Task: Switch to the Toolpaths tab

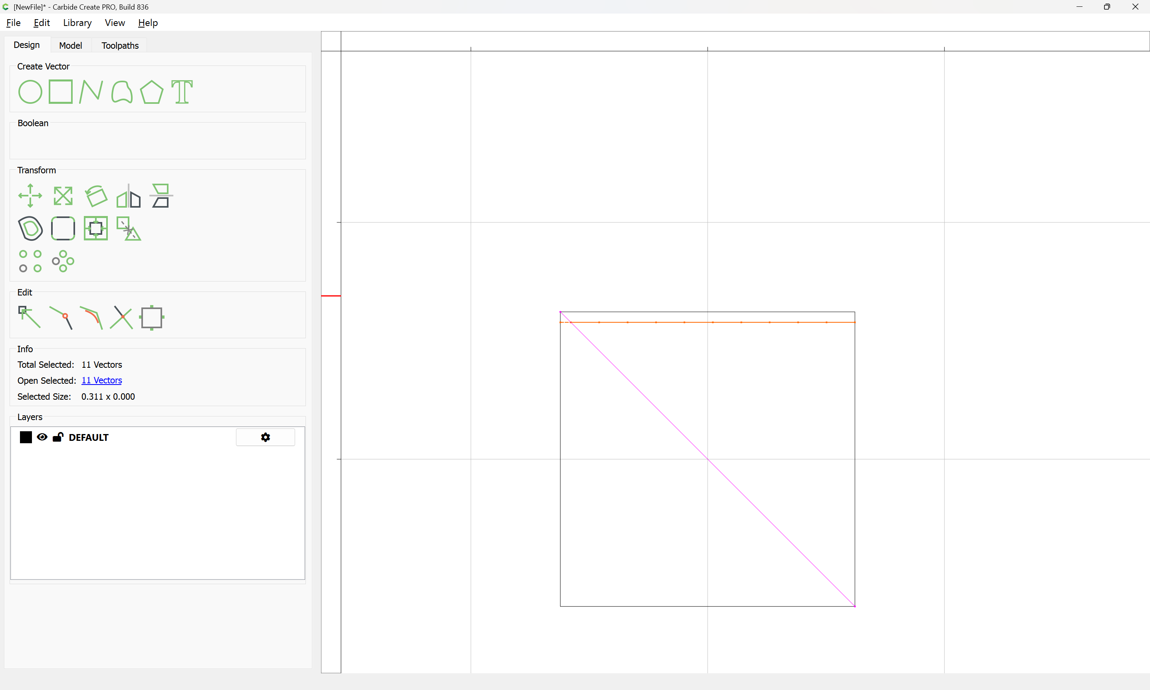Action: click(x=120, y=46)
